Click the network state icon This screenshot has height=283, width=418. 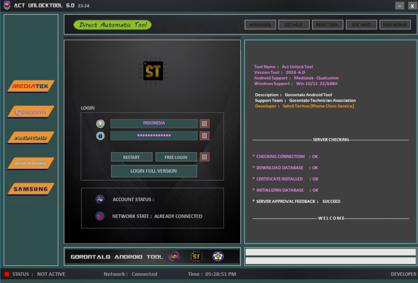pyautogui.click(x=100, y=216)
